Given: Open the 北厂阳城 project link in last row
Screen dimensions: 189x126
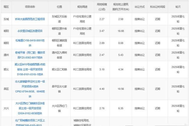Looking at the screenshot, I should [30, 122].
